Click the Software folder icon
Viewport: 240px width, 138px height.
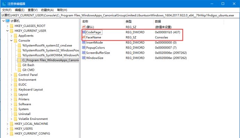pyautogui.click(x=16, y=104)
